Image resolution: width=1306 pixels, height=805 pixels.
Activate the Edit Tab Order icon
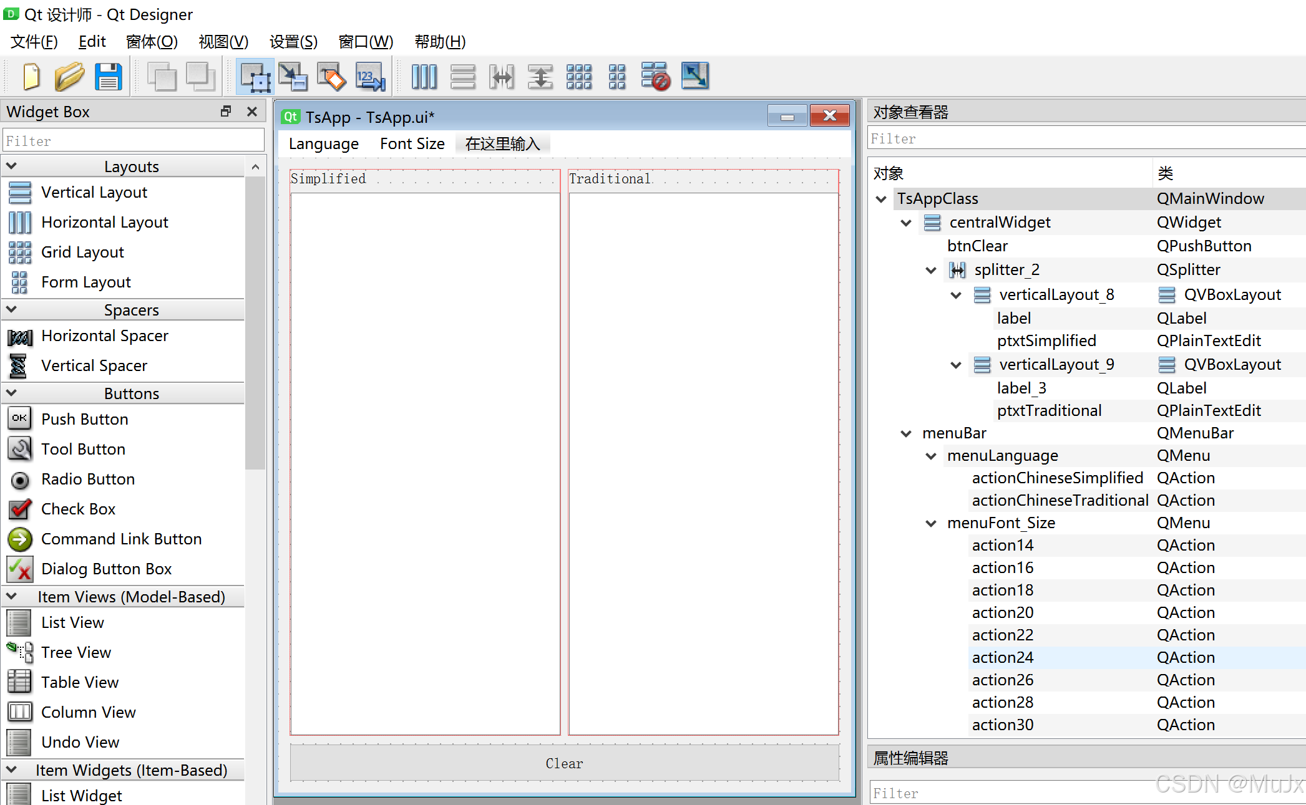(370, 77)
